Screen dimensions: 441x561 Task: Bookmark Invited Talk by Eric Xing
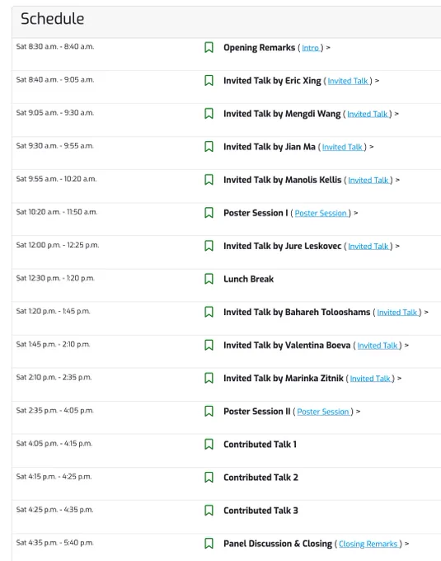209,81
